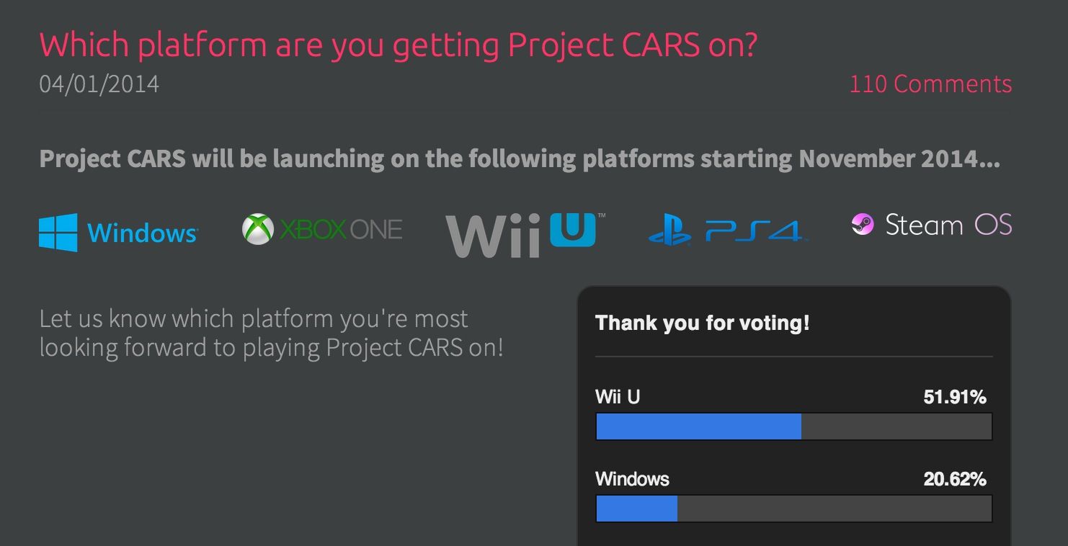Click the Windows poll option label
The image size is (1068, 546).
pyautogui.click(x=632, y=479)
